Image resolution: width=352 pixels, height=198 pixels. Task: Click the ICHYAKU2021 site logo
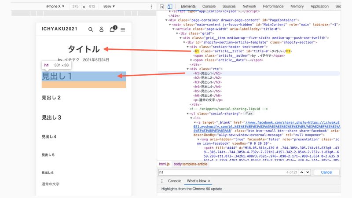pyautogui.click(x=59, y=29)
